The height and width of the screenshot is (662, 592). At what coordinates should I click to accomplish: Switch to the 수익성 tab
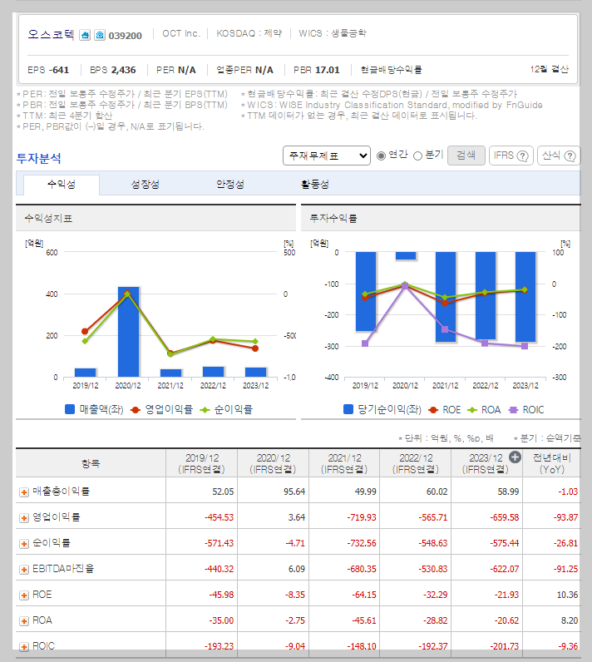[62, 184]
